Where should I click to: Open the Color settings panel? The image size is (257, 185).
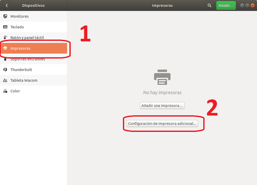point(33,91)
